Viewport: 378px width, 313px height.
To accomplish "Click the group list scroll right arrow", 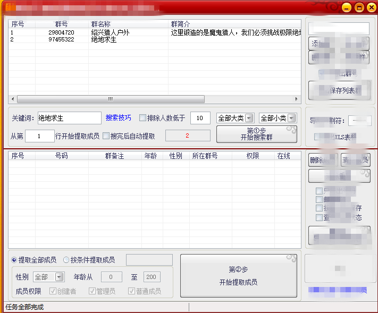I will point(297,99).
